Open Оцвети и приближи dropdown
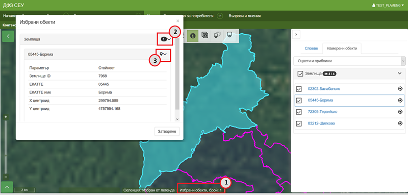 349,61
